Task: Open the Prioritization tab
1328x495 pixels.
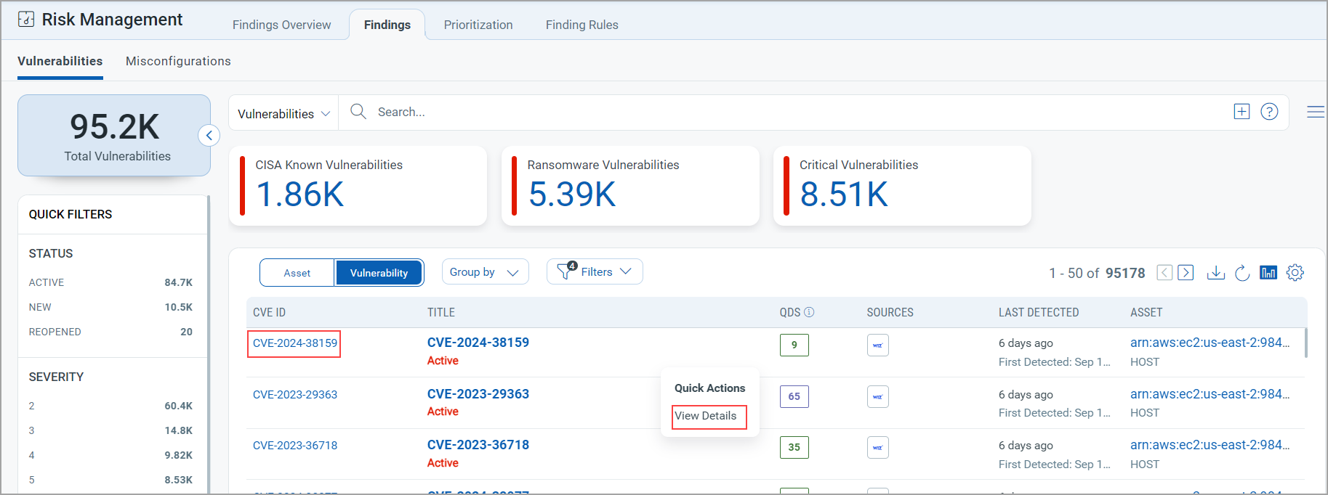Action: (478, 25)
